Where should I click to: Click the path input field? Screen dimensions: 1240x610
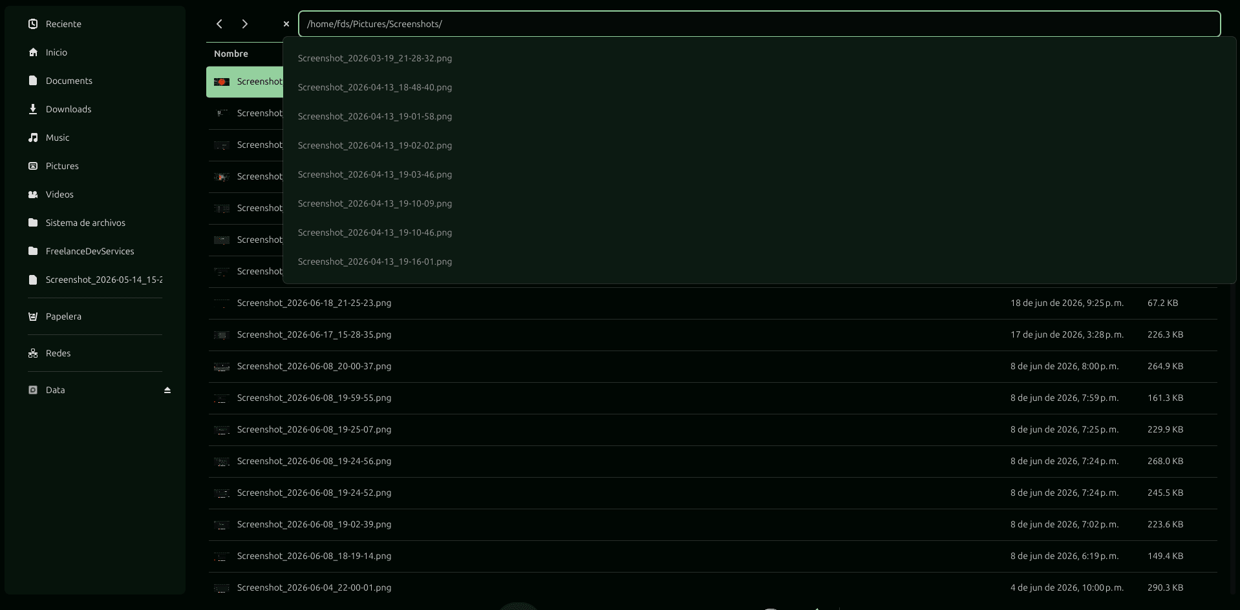click(759, 24)
